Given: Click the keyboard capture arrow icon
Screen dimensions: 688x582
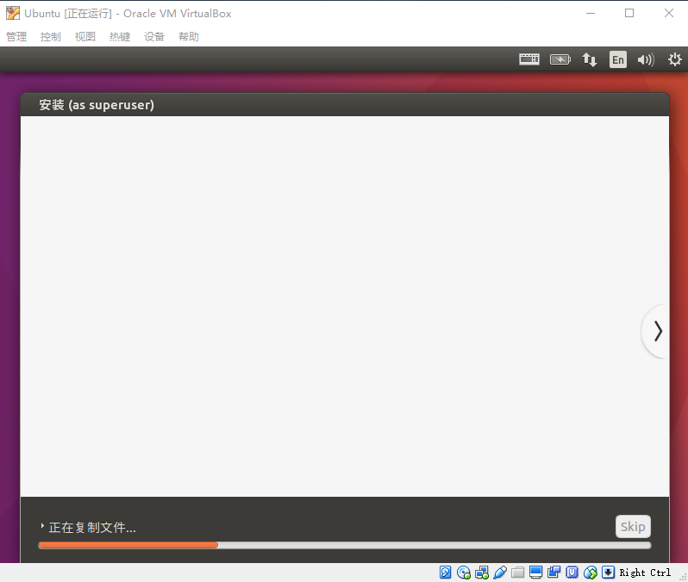Looking at the screenshot, I should point(609,573).
